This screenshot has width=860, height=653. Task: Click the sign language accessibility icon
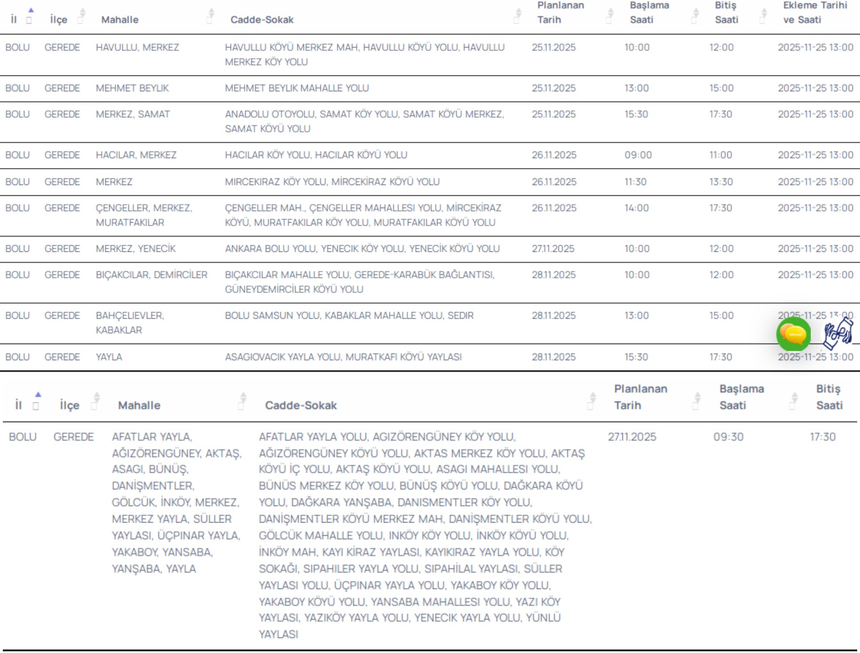(838, 333)
